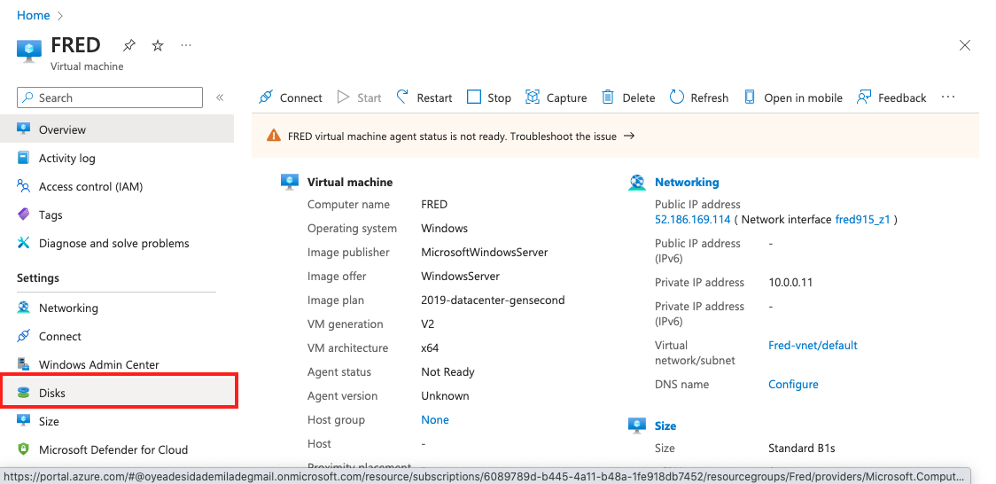Click the Stop square icon in the toolbar
The image size is (996, 484).
474,98
